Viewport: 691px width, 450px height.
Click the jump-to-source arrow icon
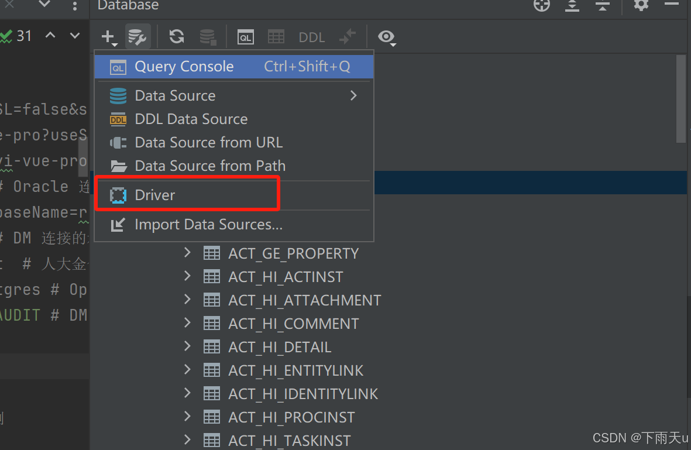tap(348, 37)
